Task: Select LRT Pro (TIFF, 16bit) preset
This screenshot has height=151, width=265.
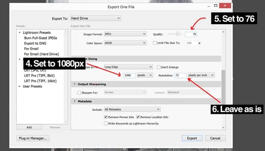Action: point(40,81)
